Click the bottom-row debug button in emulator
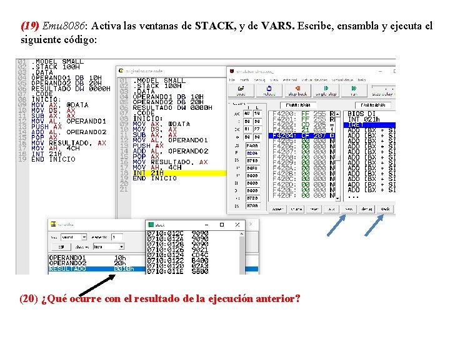 [367, 209]
